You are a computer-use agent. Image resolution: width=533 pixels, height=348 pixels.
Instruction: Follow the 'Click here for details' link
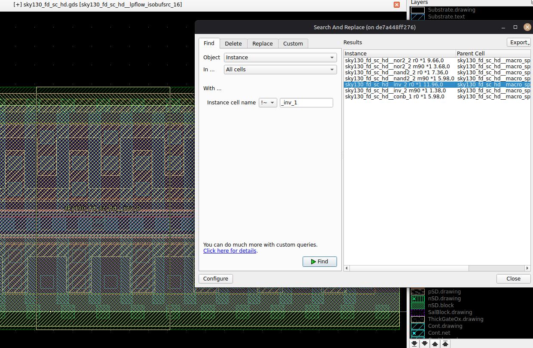coord(230,251)
